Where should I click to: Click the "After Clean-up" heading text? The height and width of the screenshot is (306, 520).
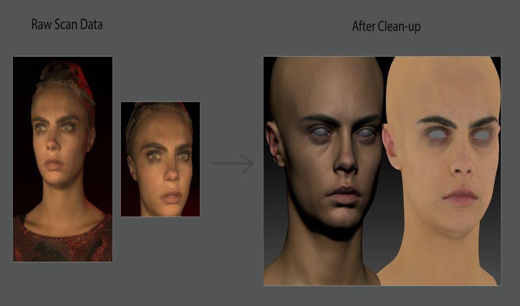pyautogui.click(x=386, y=26)
